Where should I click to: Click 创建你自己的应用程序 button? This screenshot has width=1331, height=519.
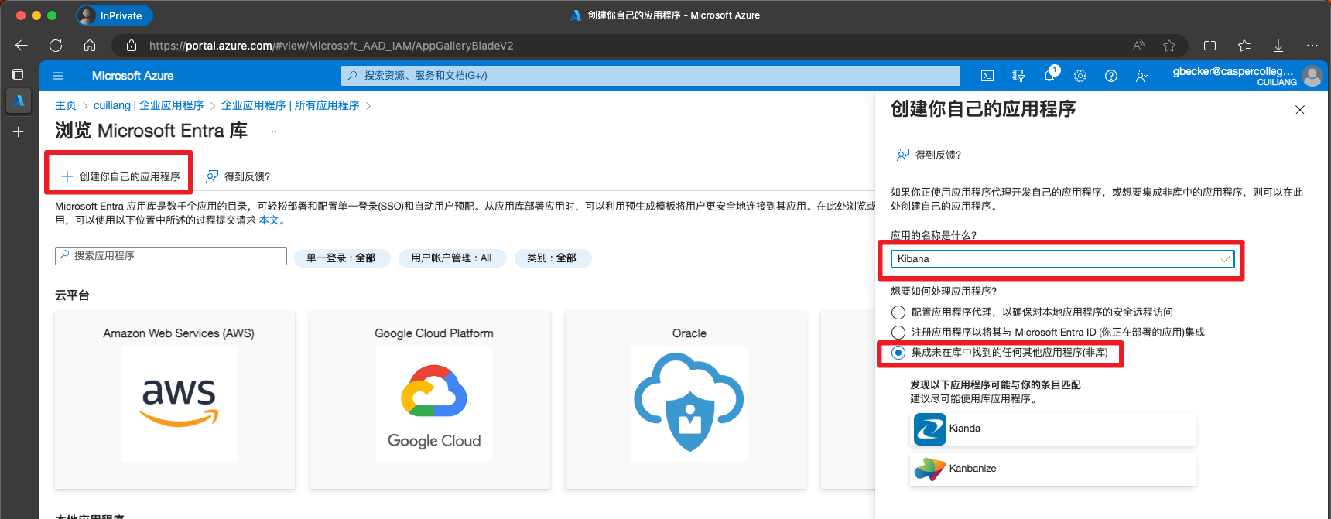click(x=120, y=176)
